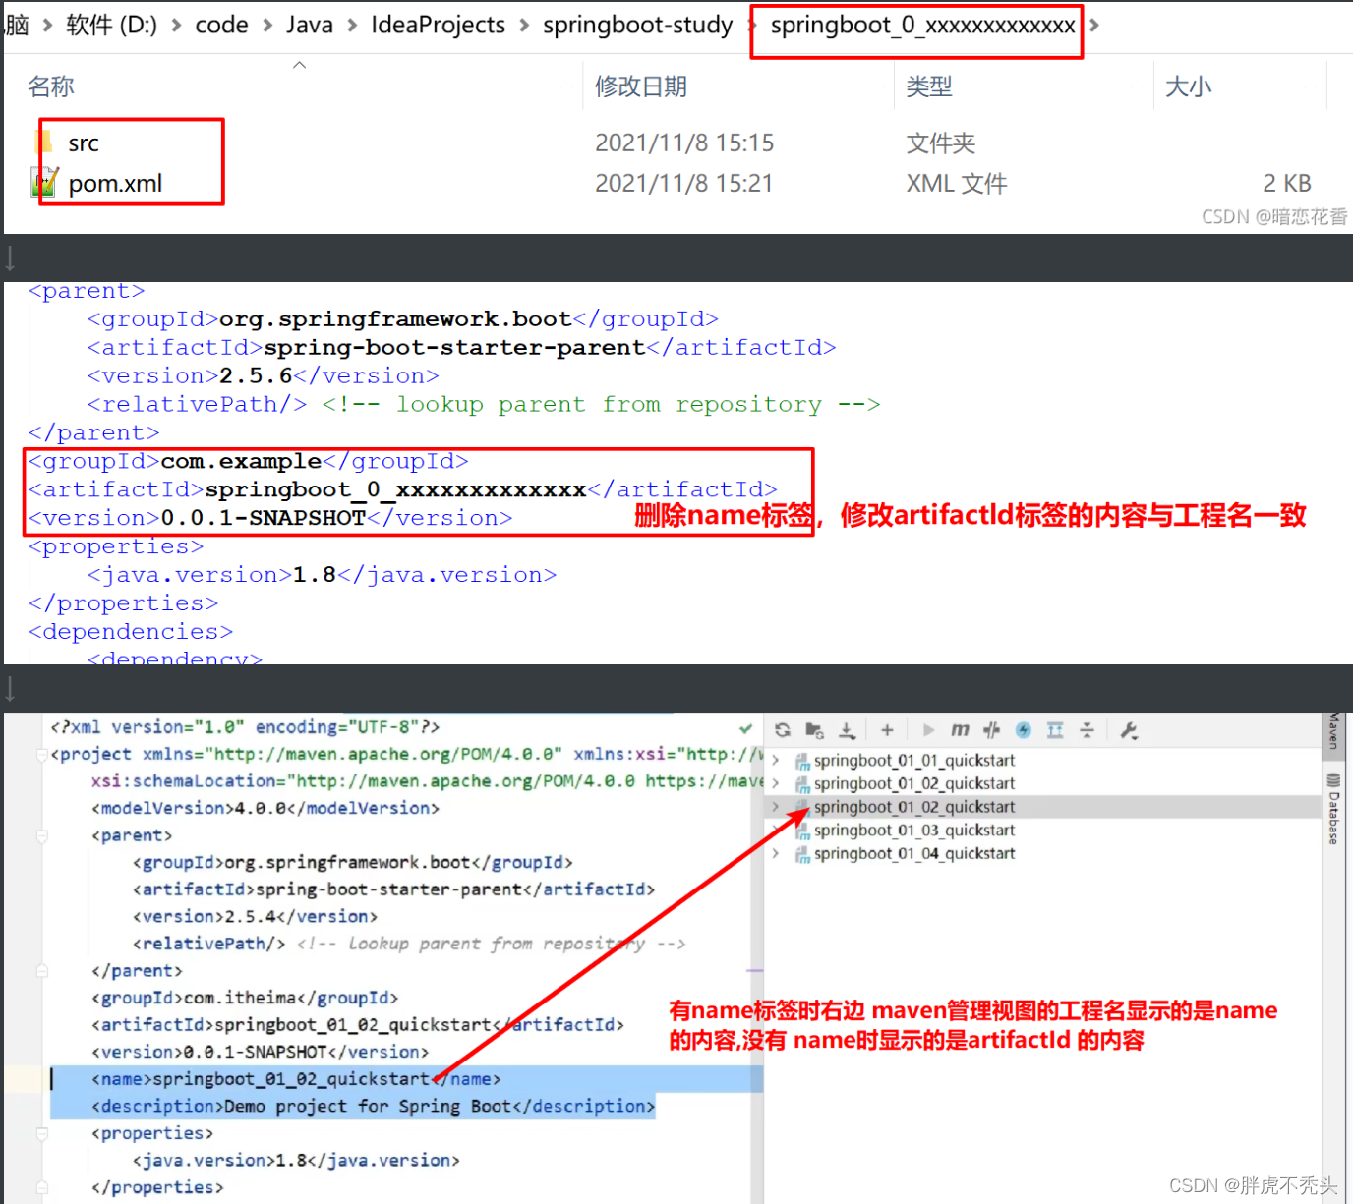Click the Run Maven Build play icon
This screenshot has width=1353, height=1204.
(x=928, y=729)
